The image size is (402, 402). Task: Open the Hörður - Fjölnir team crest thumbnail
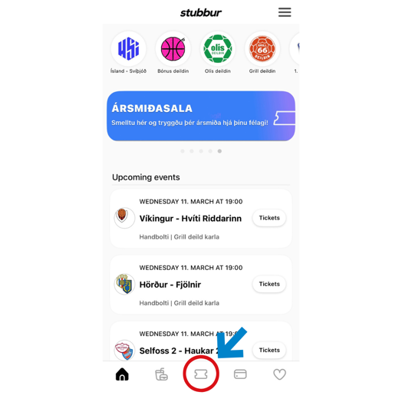[124, 284]
